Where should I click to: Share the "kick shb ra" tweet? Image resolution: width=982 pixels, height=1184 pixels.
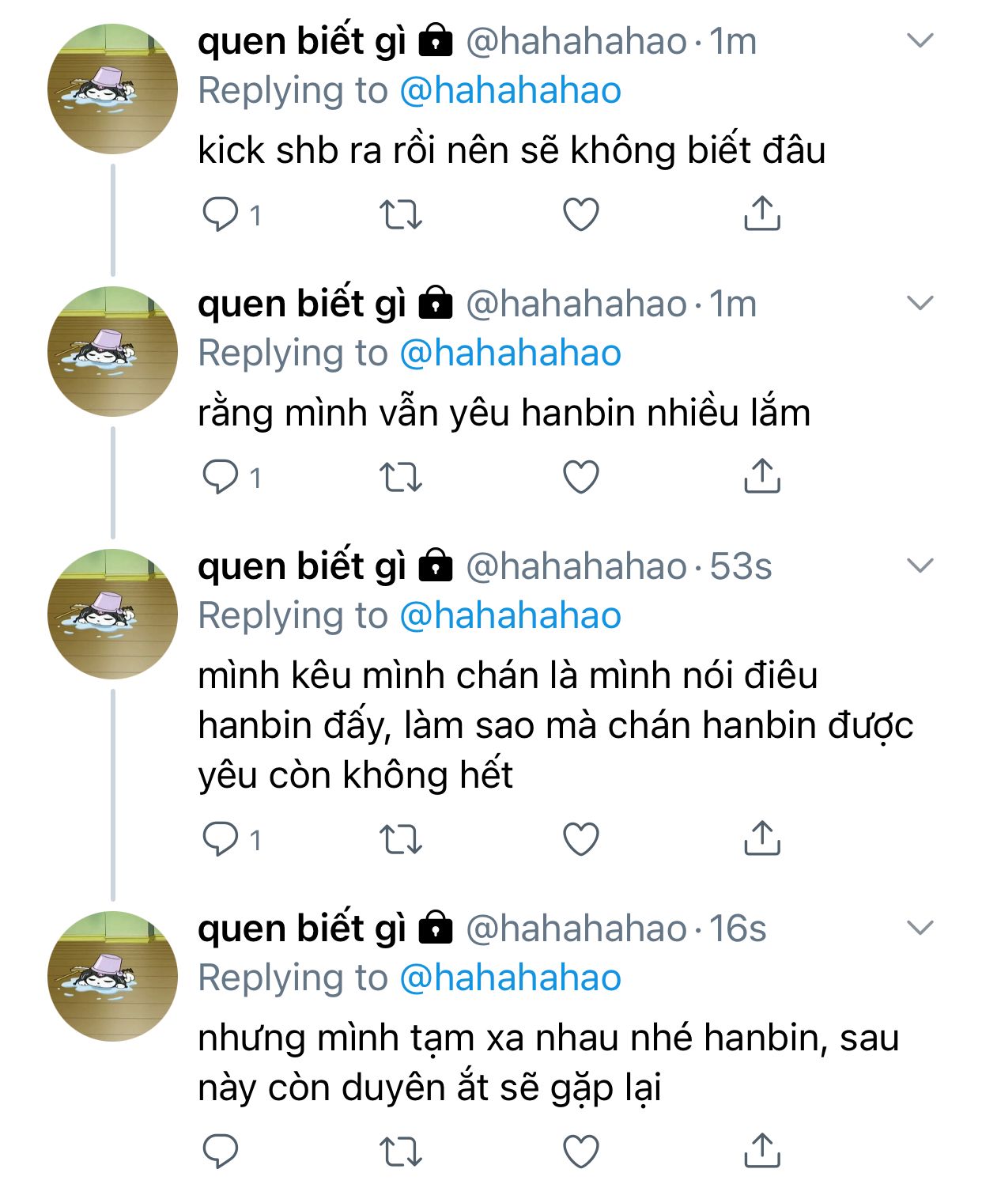click(x=761, y=213)
